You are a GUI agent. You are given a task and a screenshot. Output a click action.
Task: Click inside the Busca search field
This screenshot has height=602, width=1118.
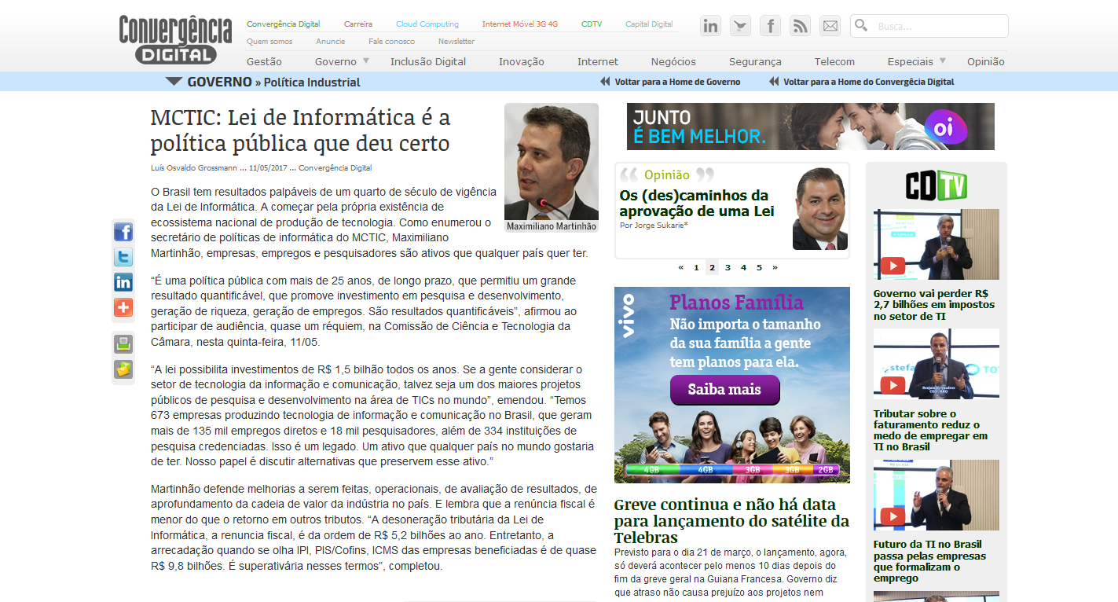[x=939, y=26]
